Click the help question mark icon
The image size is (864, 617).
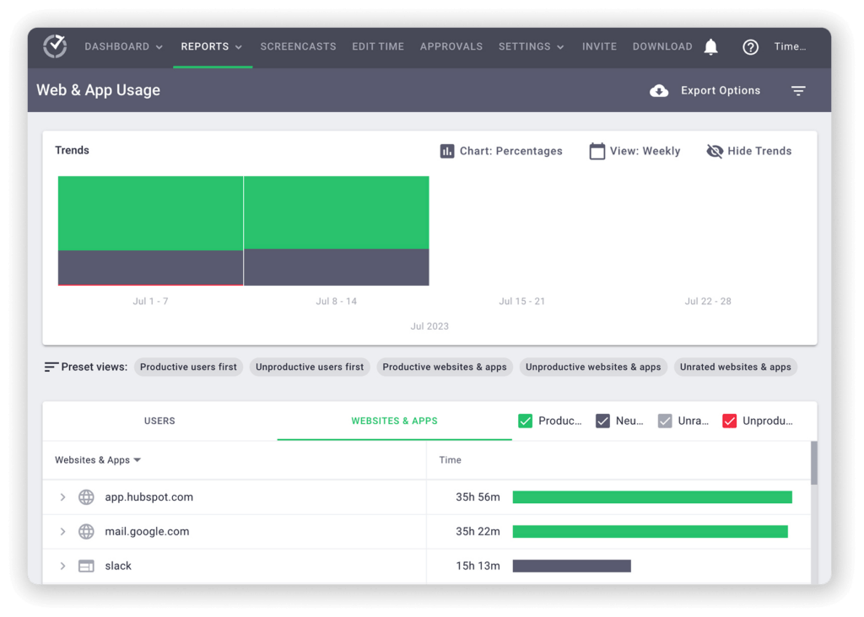click(x=750, y=46)
